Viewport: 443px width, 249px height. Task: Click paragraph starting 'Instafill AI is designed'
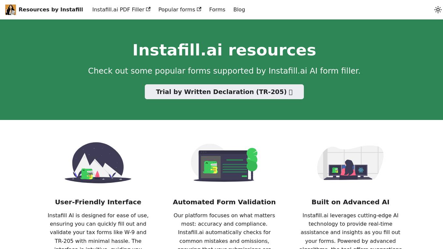(98, 231)
